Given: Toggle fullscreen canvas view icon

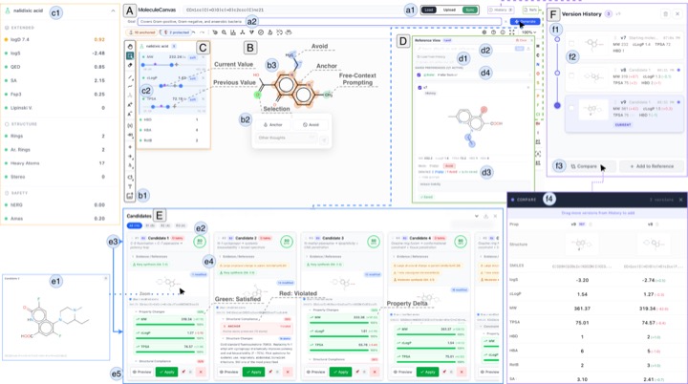Looking at the screenshot, I should [511, 32].
